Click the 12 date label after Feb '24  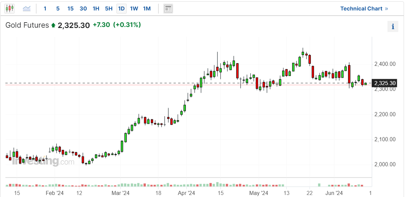[79, 193]
